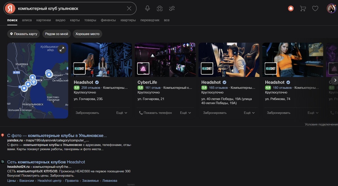
Task: Clear the search query with the X icon
Action: coord(129,8)
